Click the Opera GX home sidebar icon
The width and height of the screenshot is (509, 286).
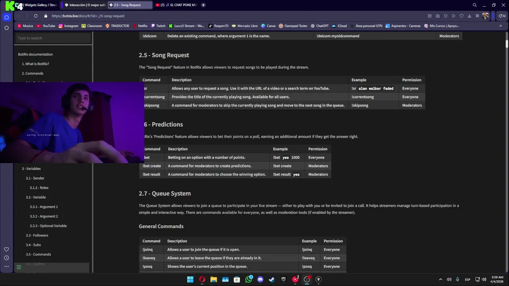[x=6, y=17]
